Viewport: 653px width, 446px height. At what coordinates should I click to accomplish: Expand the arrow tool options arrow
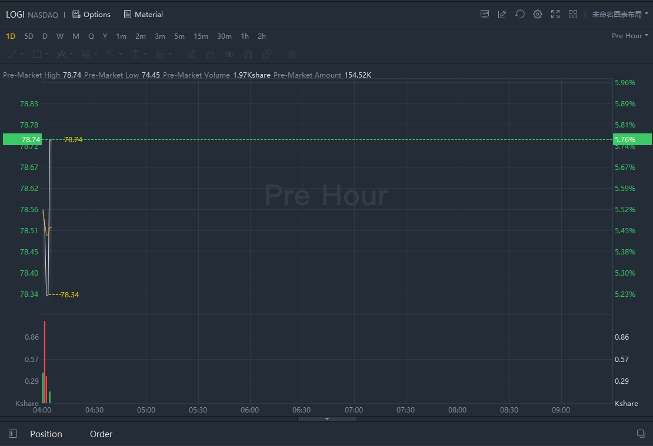121,54
